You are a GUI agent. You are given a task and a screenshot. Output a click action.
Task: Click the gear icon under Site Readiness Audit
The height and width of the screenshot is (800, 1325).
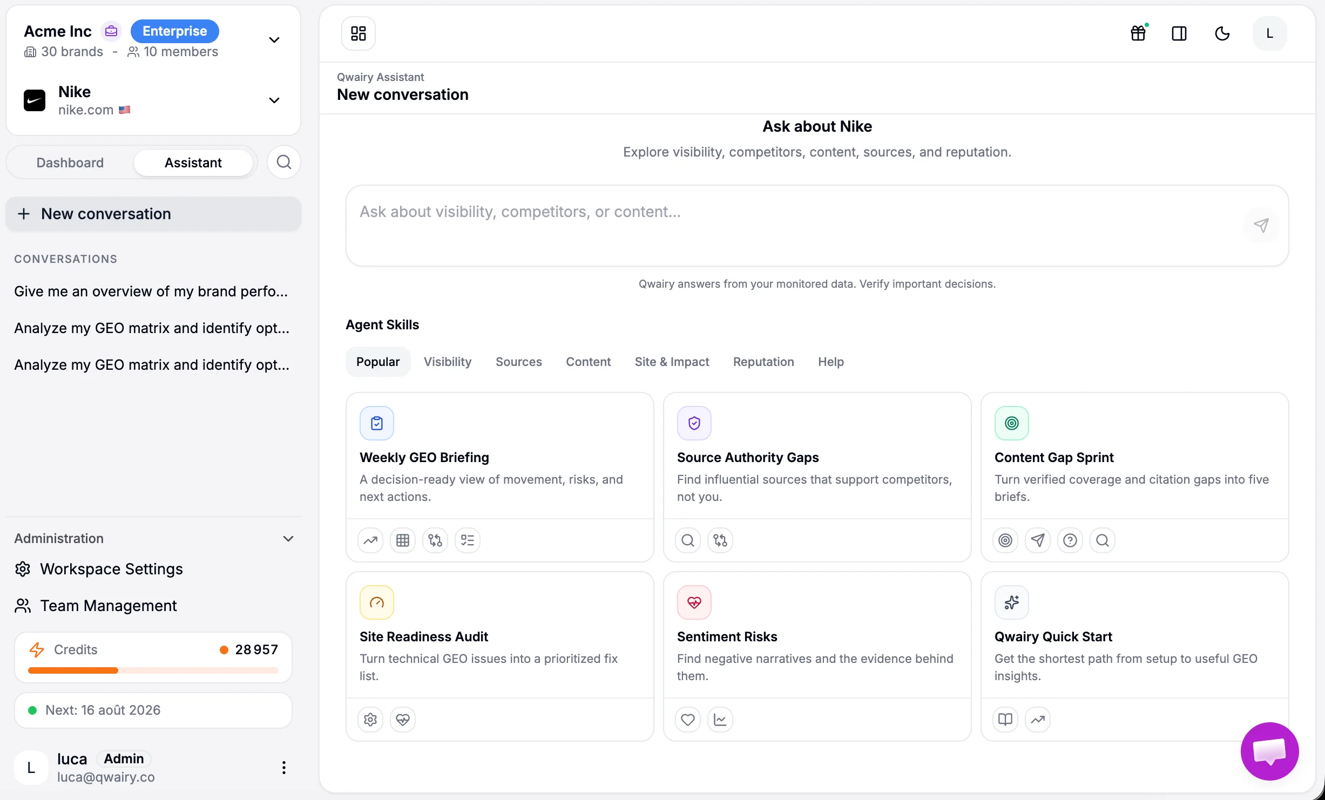click(370, 720)
